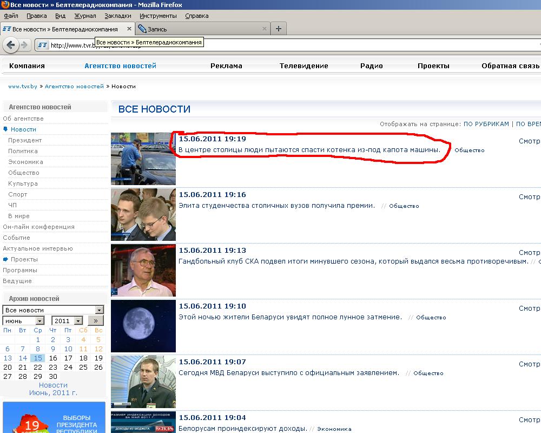Open the 'ЧП' news category
This screenshot has height=433, width=541.
[12, 205]
